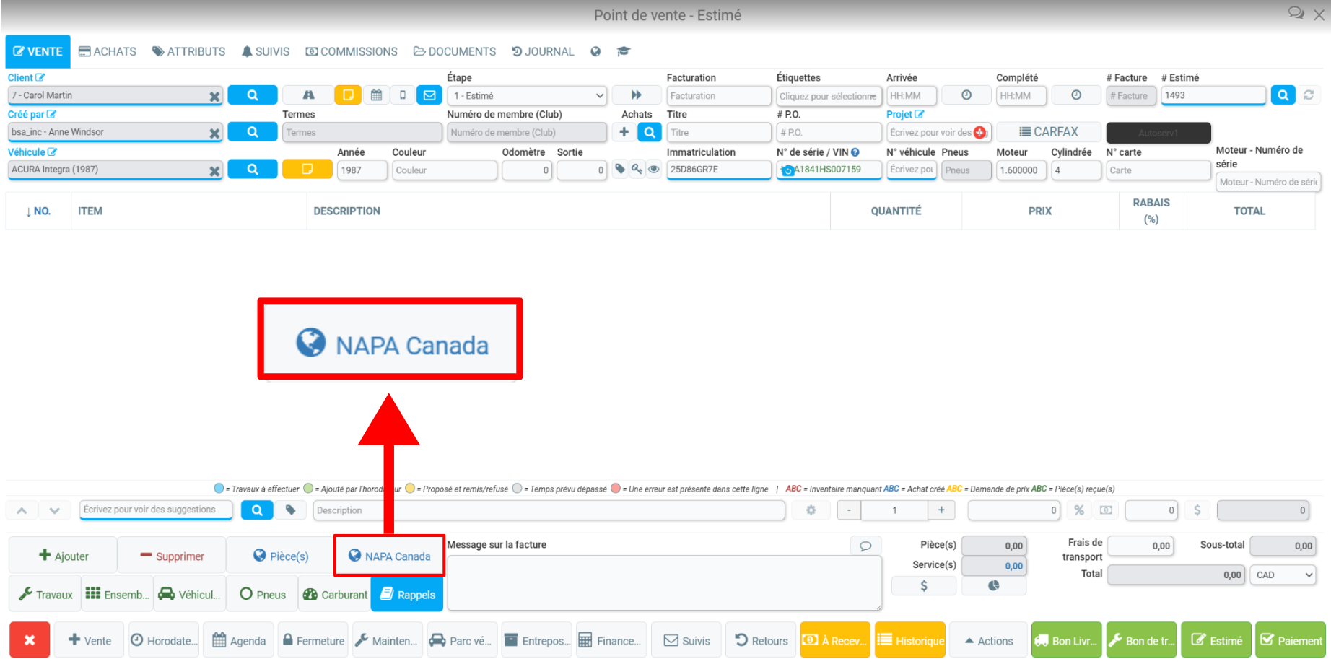
Task: Click the mobile phone icon on client row
Action: (x=403, y=95)
